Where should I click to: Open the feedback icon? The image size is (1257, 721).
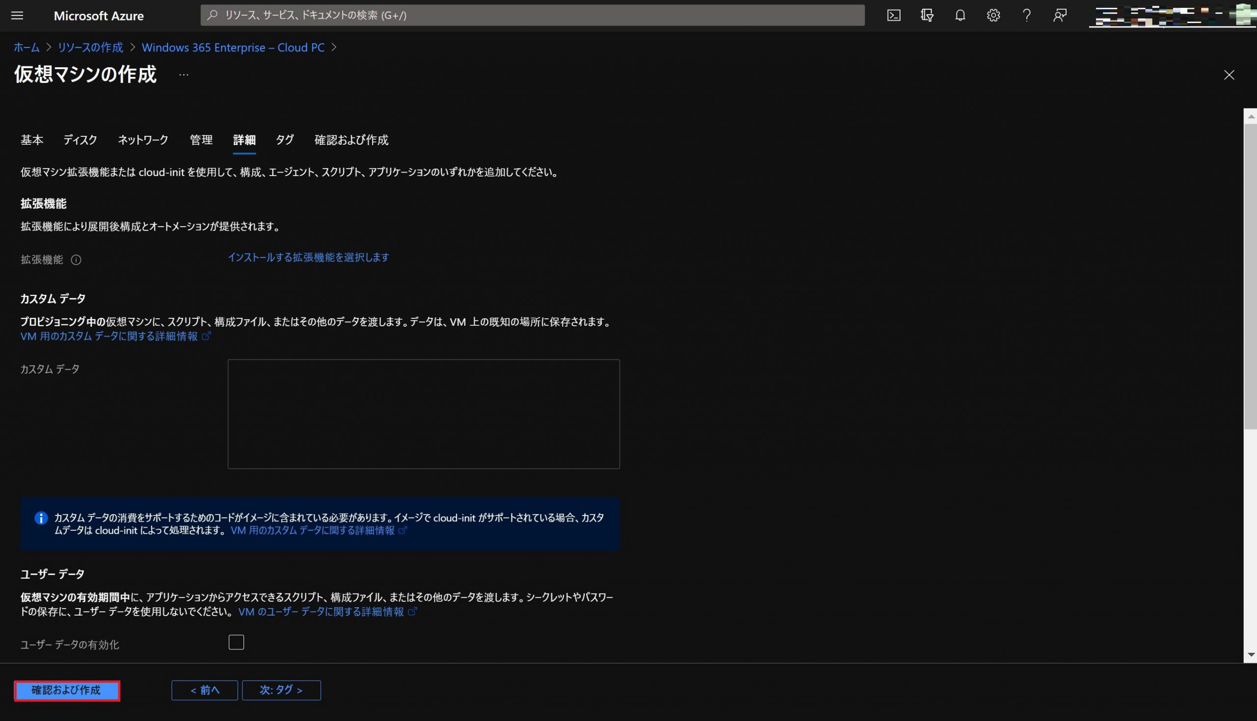[x=1059, y=15]
